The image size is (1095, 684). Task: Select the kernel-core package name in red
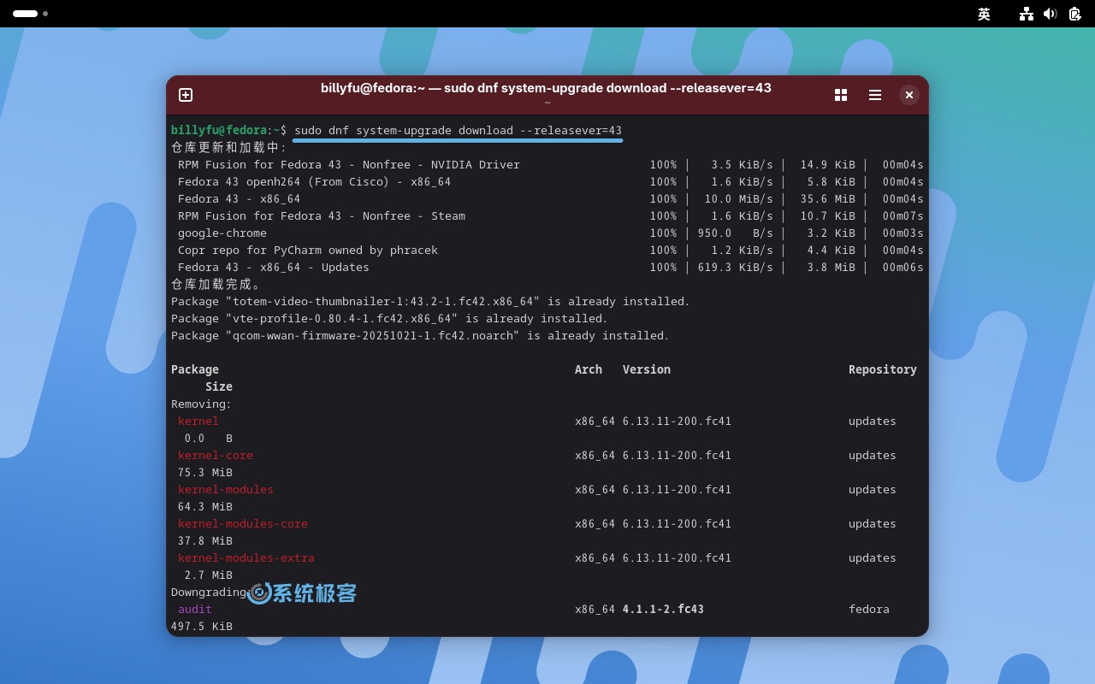click(x=216, y=455)
